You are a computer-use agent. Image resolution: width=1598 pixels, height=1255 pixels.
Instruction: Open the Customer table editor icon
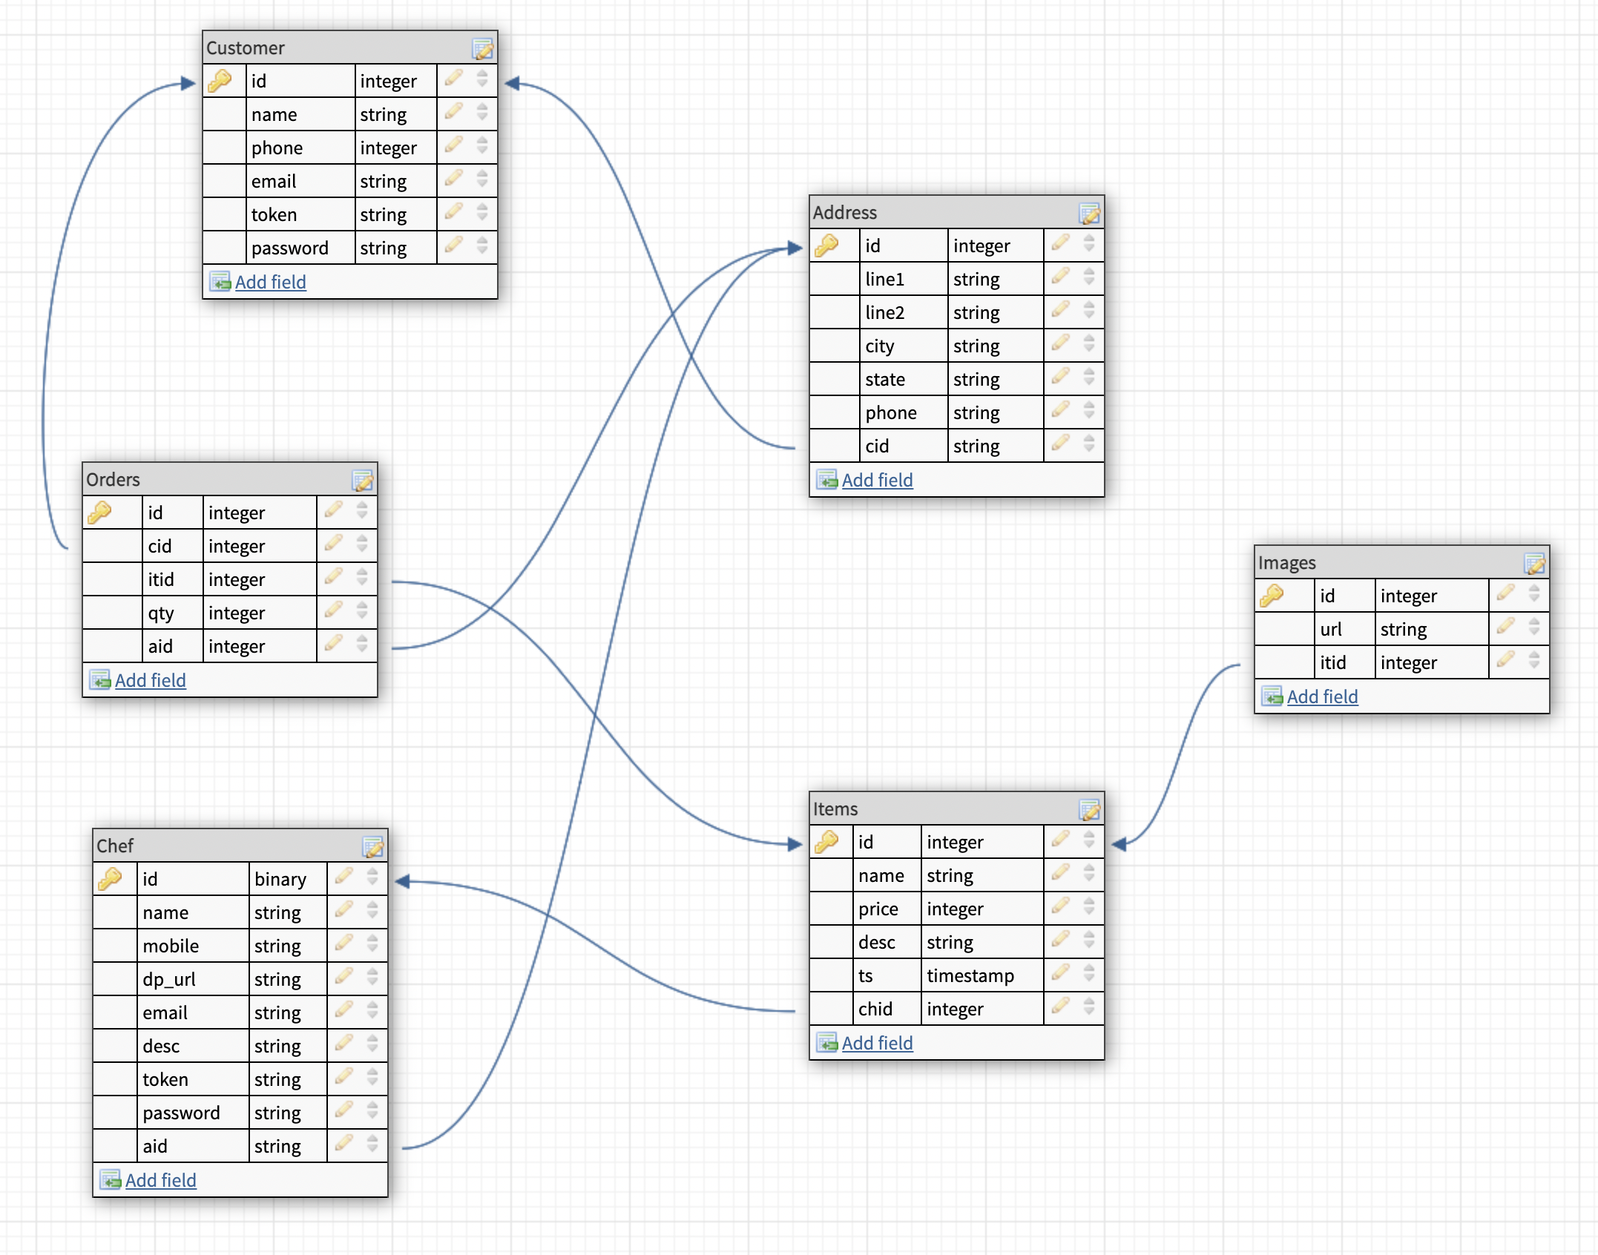point(484,50)
